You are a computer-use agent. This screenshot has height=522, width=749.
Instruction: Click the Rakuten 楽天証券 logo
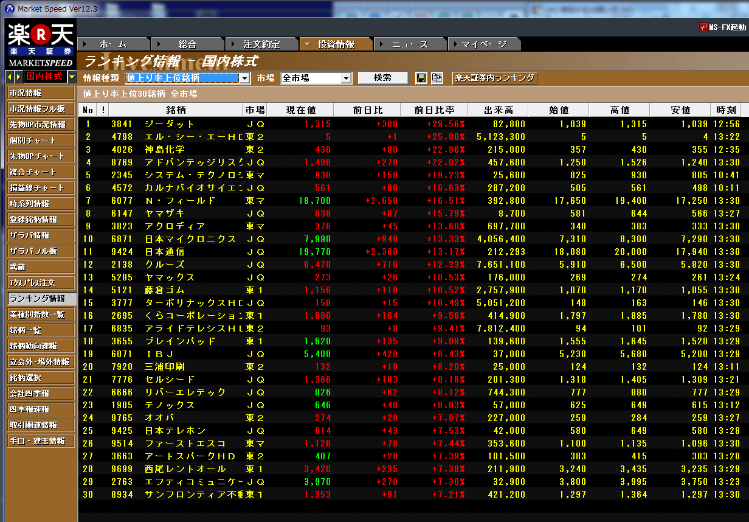(40, 44)
